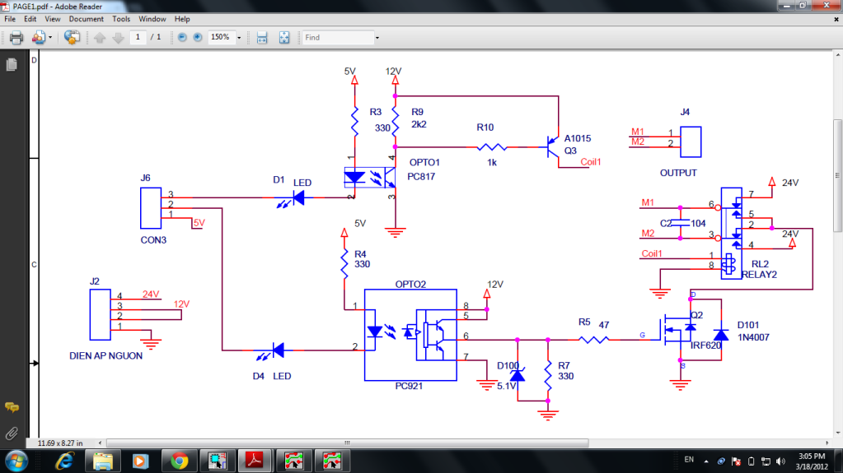The image size is (843, 473).
Task: Click the next page down arrow
Action: click(x=119, y=38)
